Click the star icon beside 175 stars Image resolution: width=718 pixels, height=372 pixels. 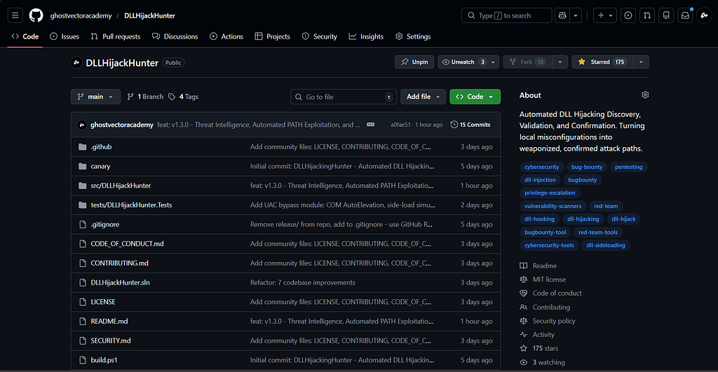[523, 348]
